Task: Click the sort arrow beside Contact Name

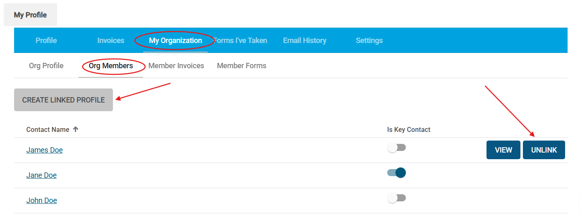Action: click(x=75, y=129)
